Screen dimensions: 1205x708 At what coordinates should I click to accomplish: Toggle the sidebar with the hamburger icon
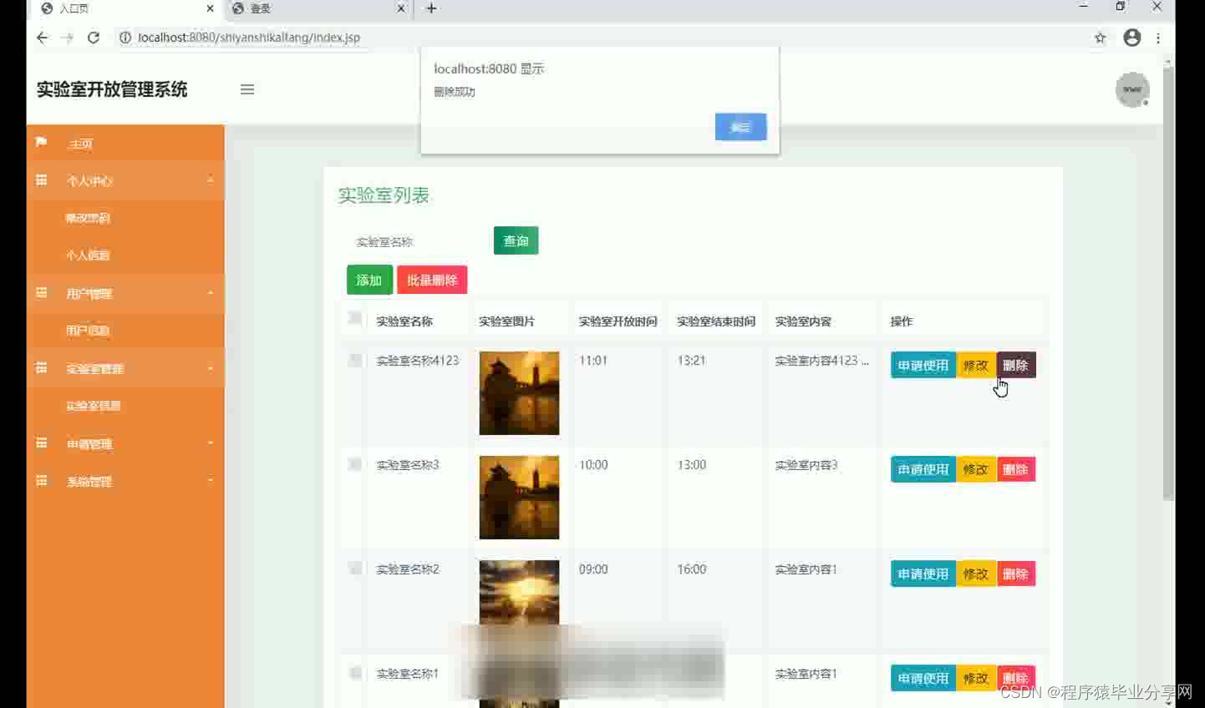click(x=247, y=89)
